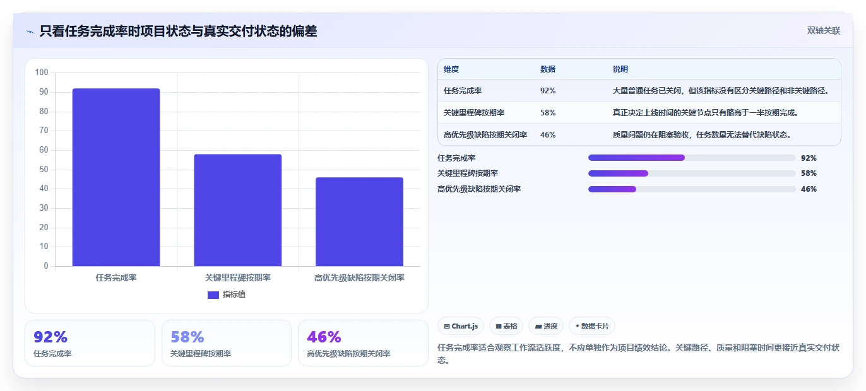Viewport: 866px width, 391px height.
Task: Click the summary paragraph starting 任务完成率适合观察
Action: tap(638, 354)
